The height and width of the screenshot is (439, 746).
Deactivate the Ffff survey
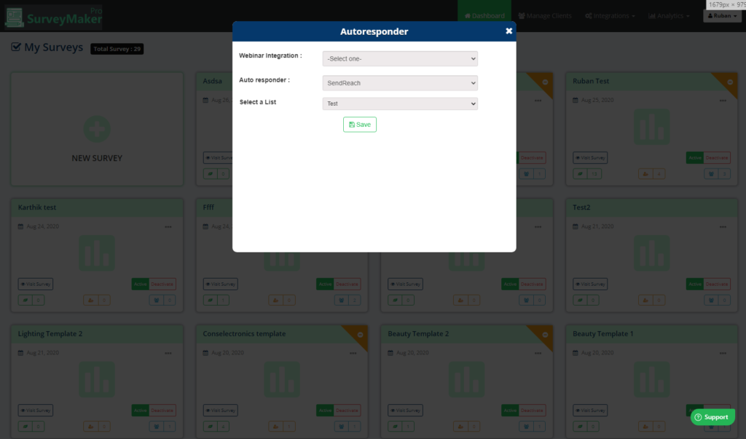coord(347,284)
